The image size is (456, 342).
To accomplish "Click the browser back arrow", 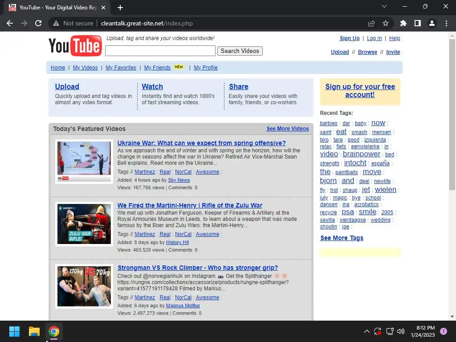I will coord(10,23).
